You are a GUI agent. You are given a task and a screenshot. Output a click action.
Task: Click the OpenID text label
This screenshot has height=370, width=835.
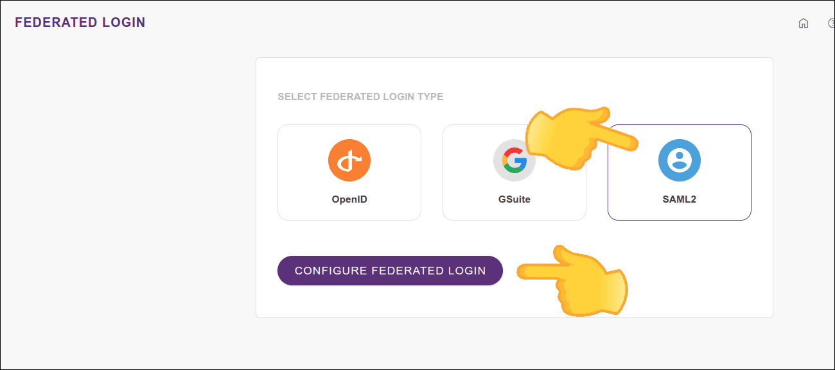[x=349, y=199]
